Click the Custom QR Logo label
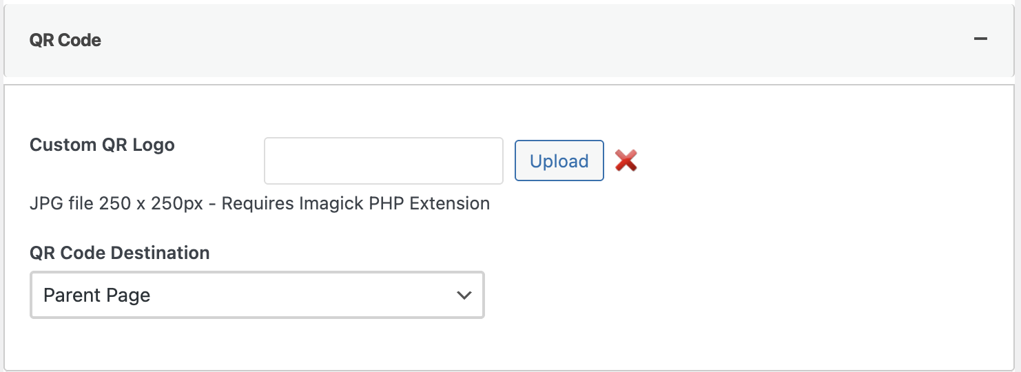Screen dimensions: 1021x372 click(102, 145)
